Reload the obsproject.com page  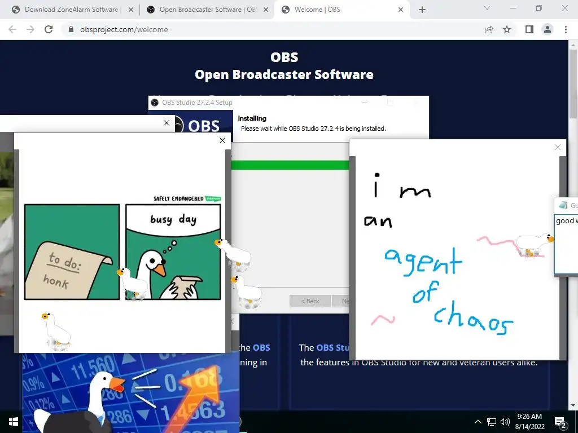(x=49, y=29)
